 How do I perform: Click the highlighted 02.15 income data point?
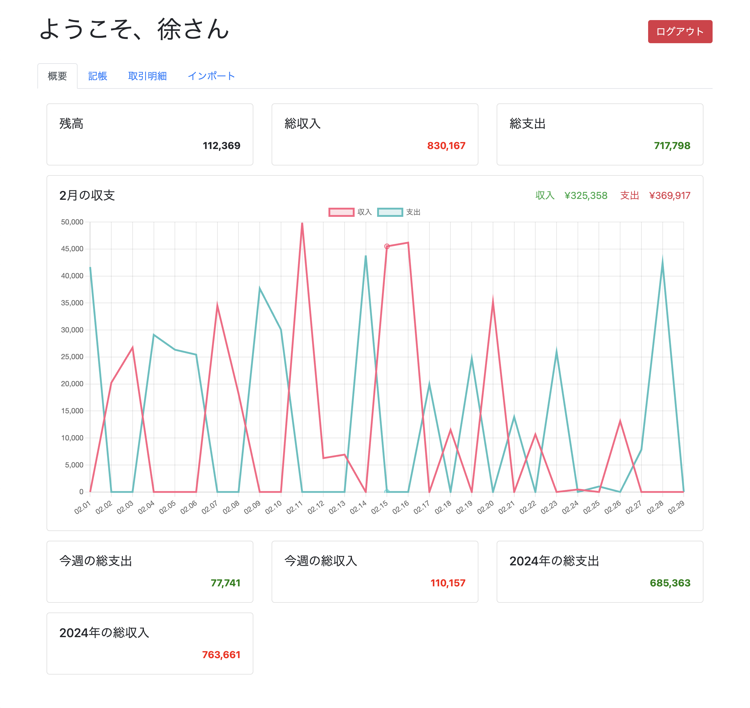(387, 246)
